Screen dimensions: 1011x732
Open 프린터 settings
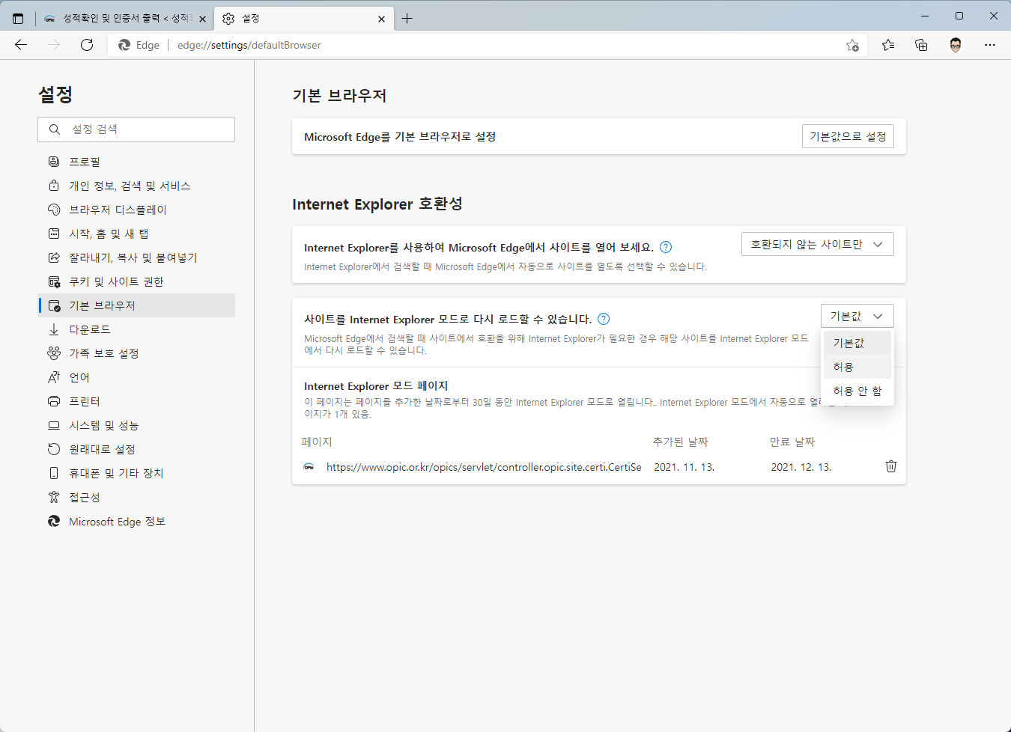[136, 401]
